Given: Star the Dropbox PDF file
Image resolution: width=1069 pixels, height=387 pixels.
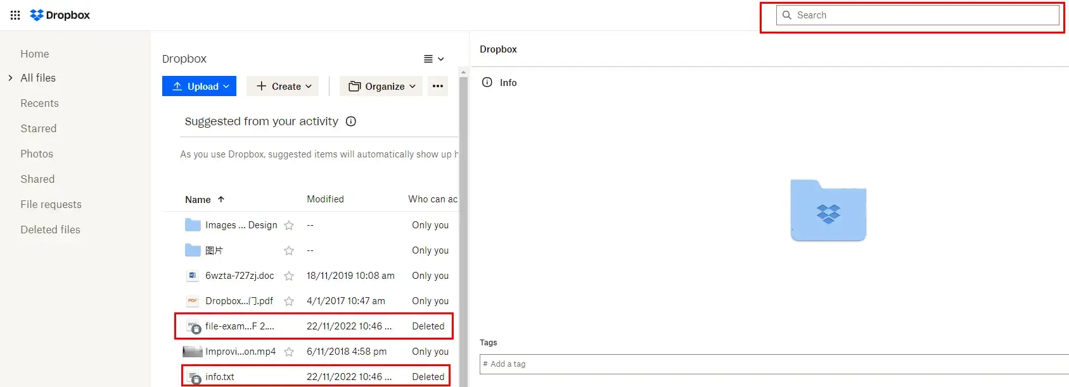Looking at the screenshot, I should [289, 301].
